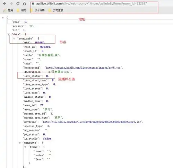Image resolution: width=173 pixels, height=168 pixels.
Task: Select the "up_session" key
Action: point(32,130)
